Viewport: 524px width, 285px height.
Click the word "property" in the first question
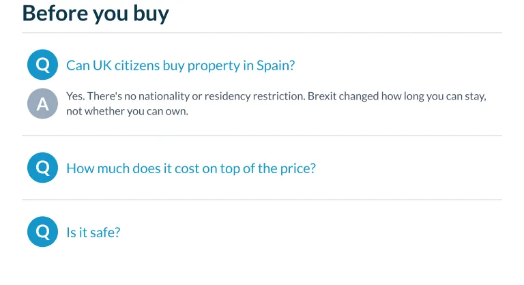[x=214, y=66]
